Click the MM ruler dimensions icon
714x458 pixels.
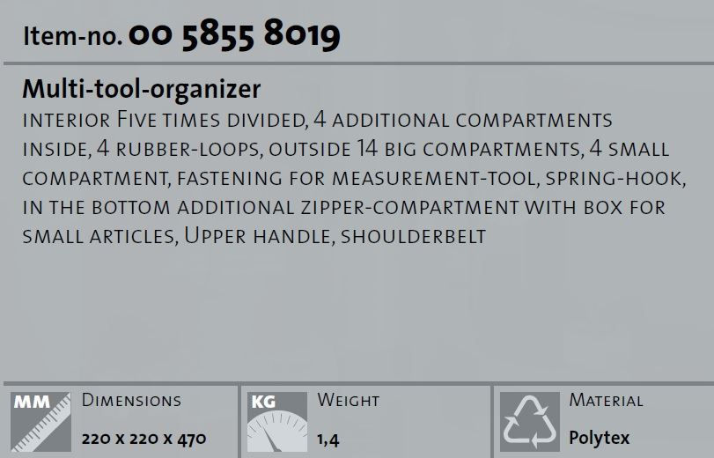click(x=41, y=422)
